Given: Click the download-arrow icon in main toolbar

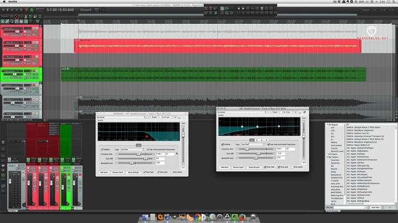Looking at the screenshot, I should [25, 17].
